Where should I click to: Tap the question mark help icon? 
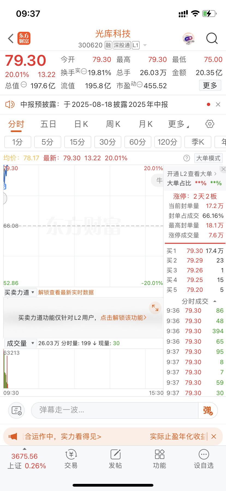tap(187, 158)
